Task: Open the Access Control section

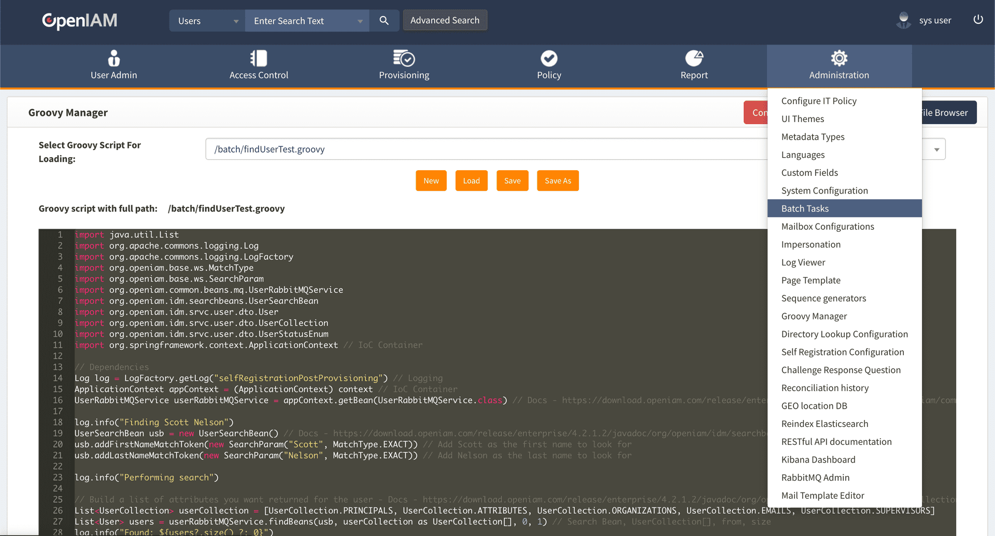Action: [259, 66]
